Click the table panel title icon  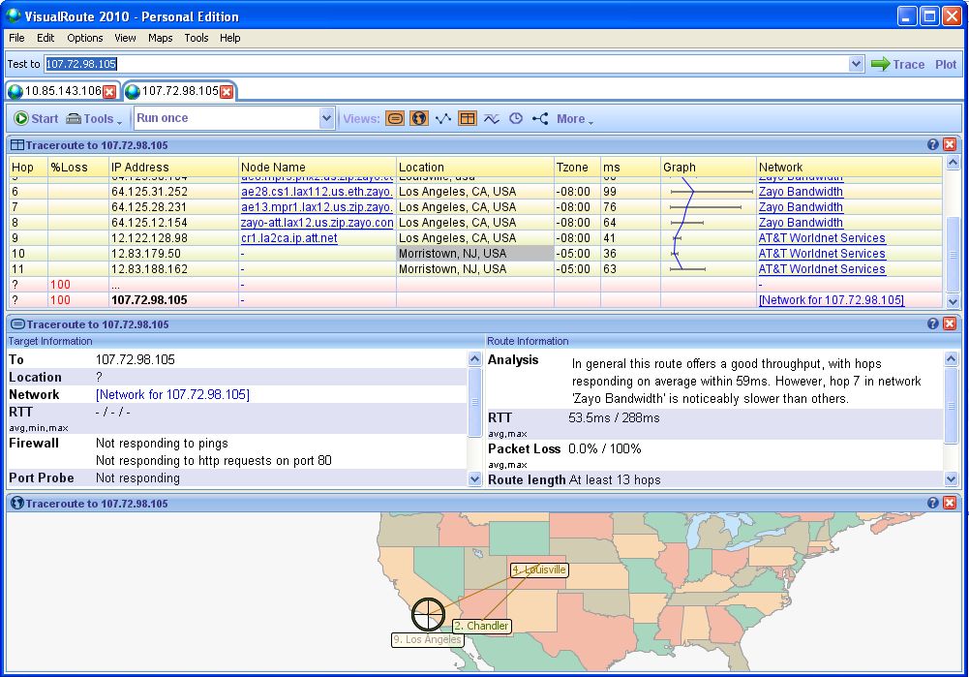[x=17, y=145]
